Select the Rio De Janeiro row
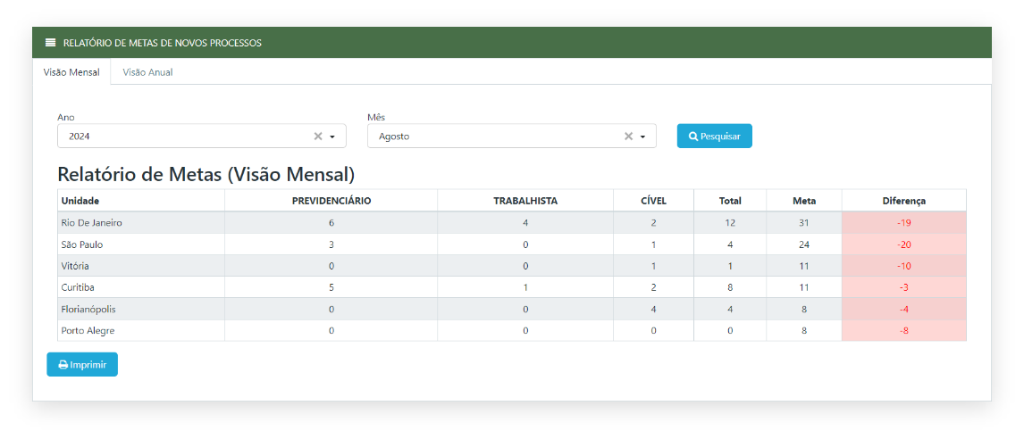 (x=92, y=223)
